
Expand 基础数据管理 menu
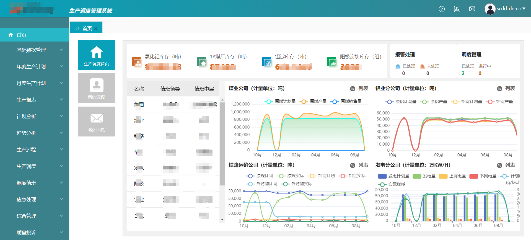click(x=35, y=50)
